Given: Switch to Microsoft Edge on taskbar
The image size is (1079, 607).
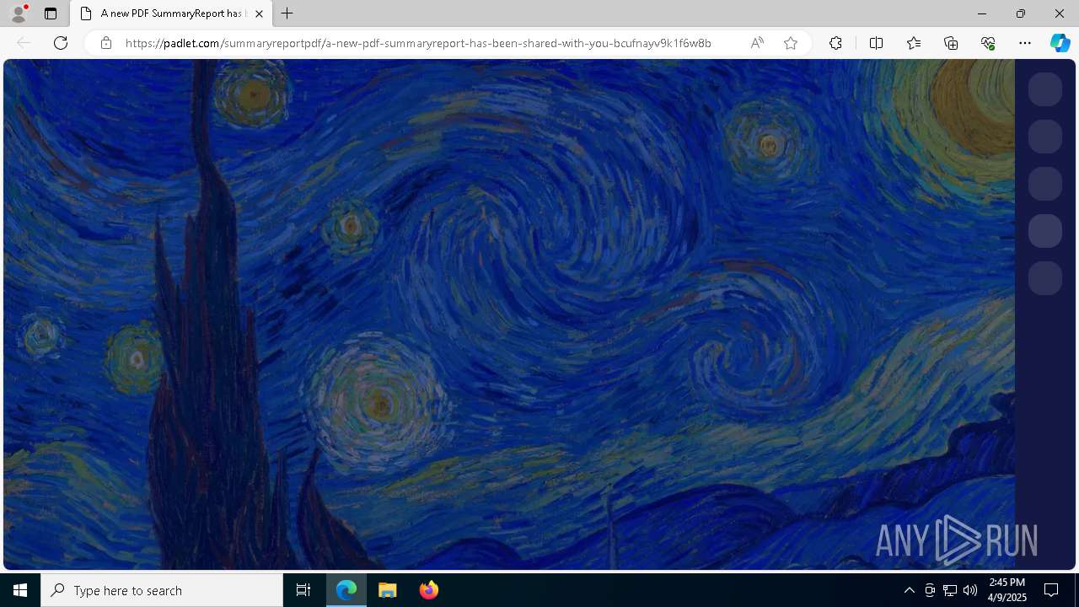Looking at the screenshot, I should coord(346,590).
